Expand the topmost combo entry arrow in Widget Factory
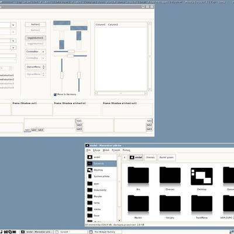The height and width of the screenshot is (234, 234). pos(13,25)
